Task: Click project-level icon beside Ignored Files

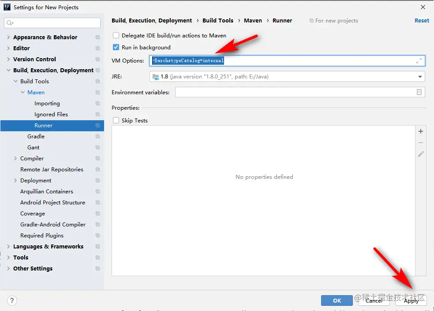Action: 98,114
